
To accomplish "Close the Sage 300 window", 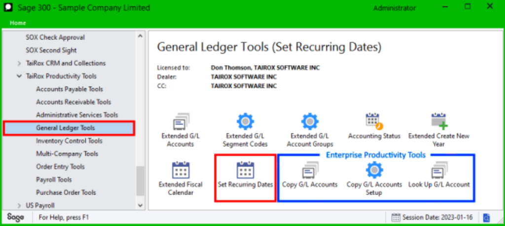I will (x=490, y=6).
